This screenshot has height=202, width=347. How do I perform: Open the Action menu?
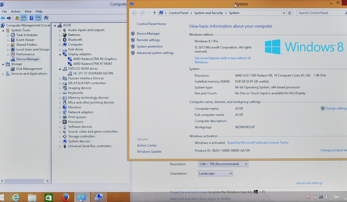(16, 12)
